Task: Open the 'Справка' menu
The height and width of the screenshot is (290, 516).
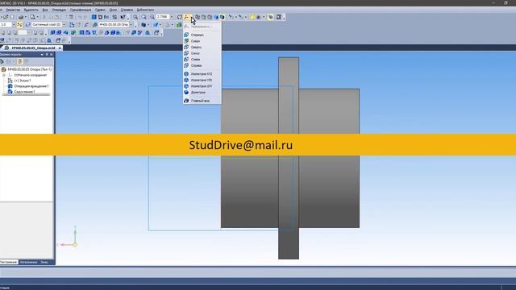Action: point(127,10)
